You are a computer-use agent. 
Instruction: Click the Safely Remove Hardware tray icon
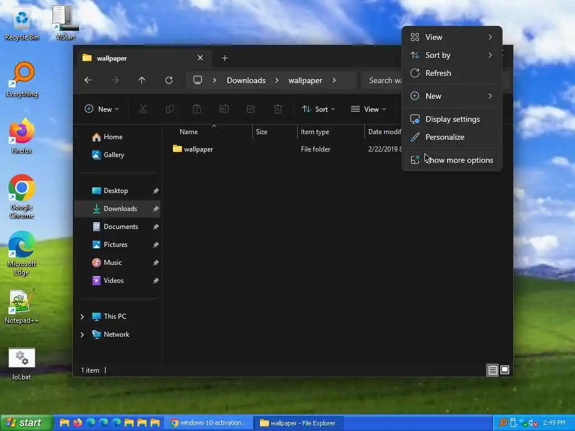(x=513, y=423)
